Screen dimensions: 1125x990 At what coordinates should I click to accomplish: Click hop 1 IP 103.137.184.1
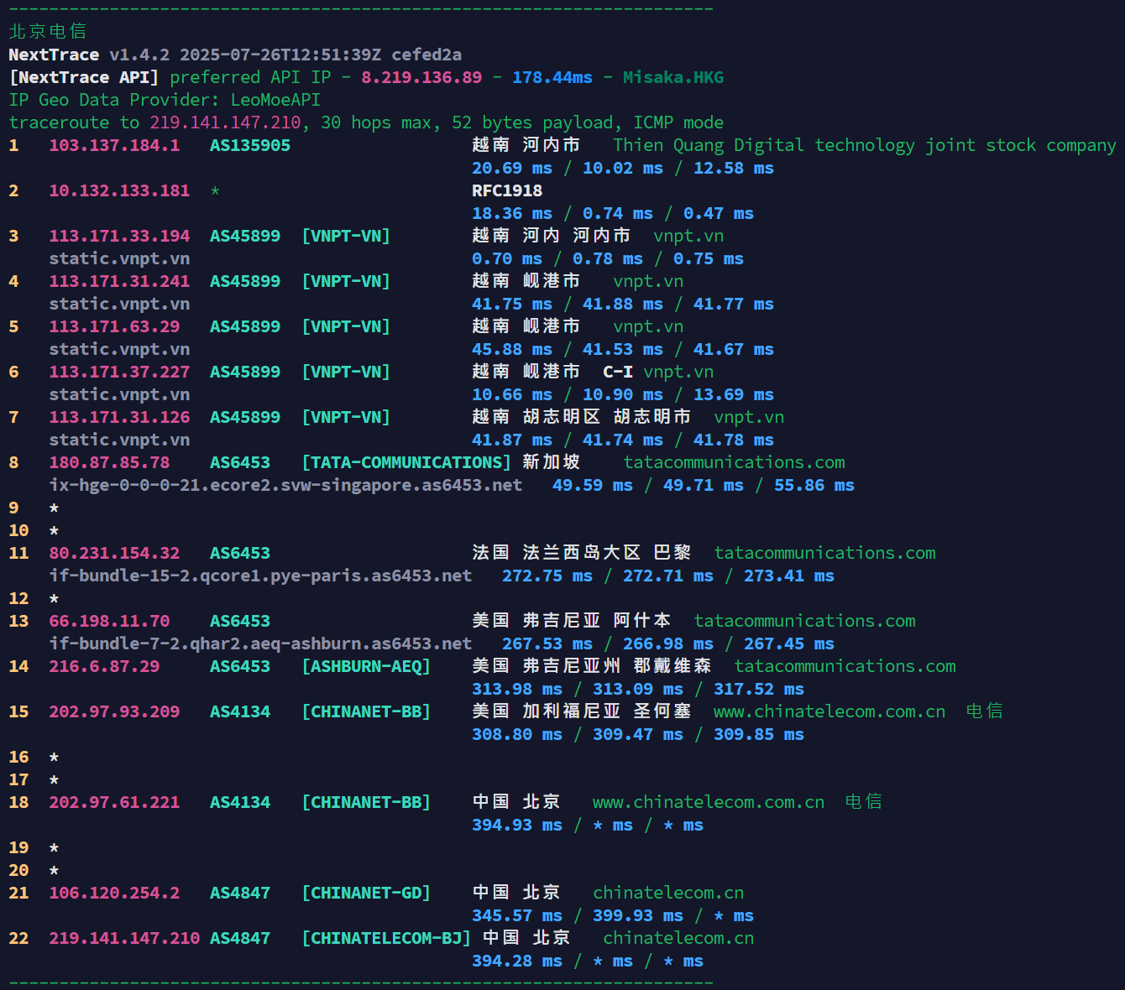[114, 145]
